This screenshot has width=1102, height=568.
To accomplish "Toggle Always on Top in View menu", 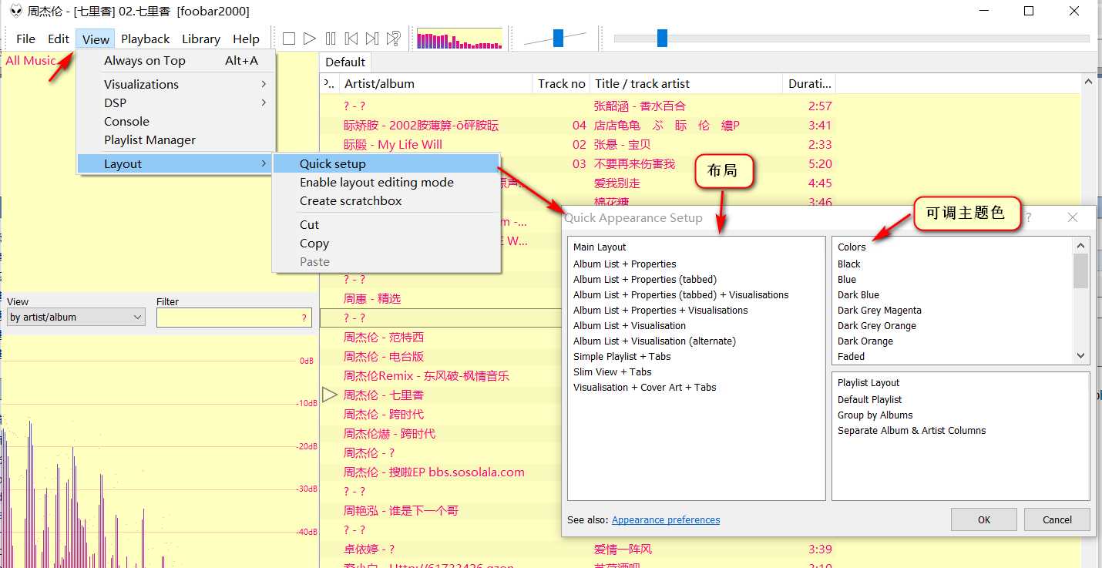I will click(x=176, y=61).
